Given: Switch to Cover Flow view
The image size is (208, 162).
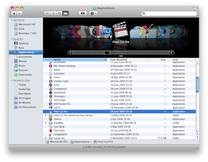Looking at the screenshot, I should click(66, 13).
